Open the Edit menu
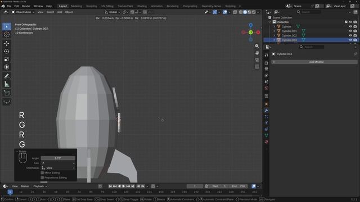The image size is (360, 202). click(16, 6)
